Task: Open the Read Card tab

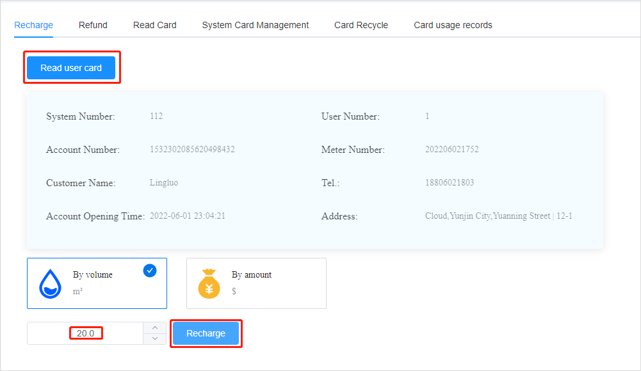Action: (x=154, y=25)
